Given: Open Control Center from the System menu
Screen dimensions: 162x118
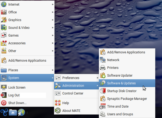Looking at the screenshot, I should click(73, 93).
